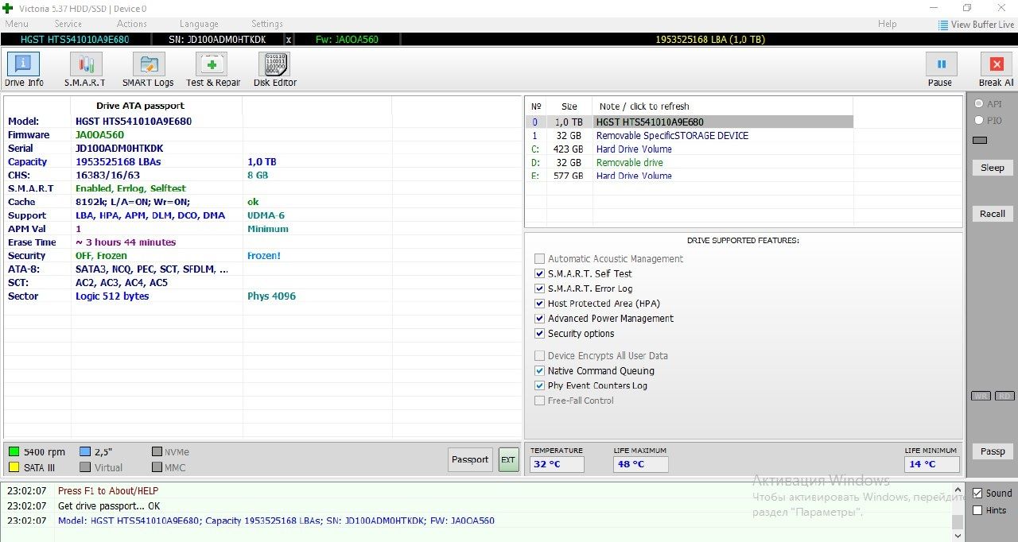Click the Note / click to refresh header
Viewport: 1018px width, 542px height.
[x=644, y=106]
